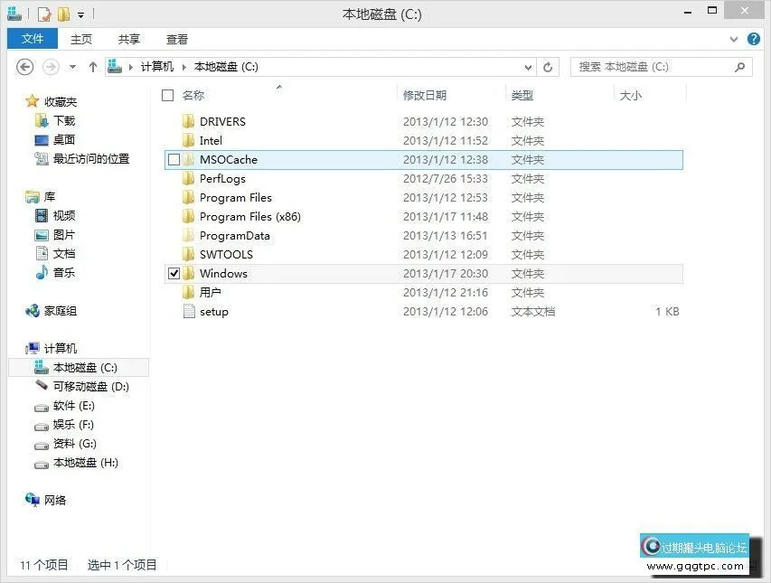Navigate back with the back arrow
This screenshot has width=771, height=583.
coord(24,67)
